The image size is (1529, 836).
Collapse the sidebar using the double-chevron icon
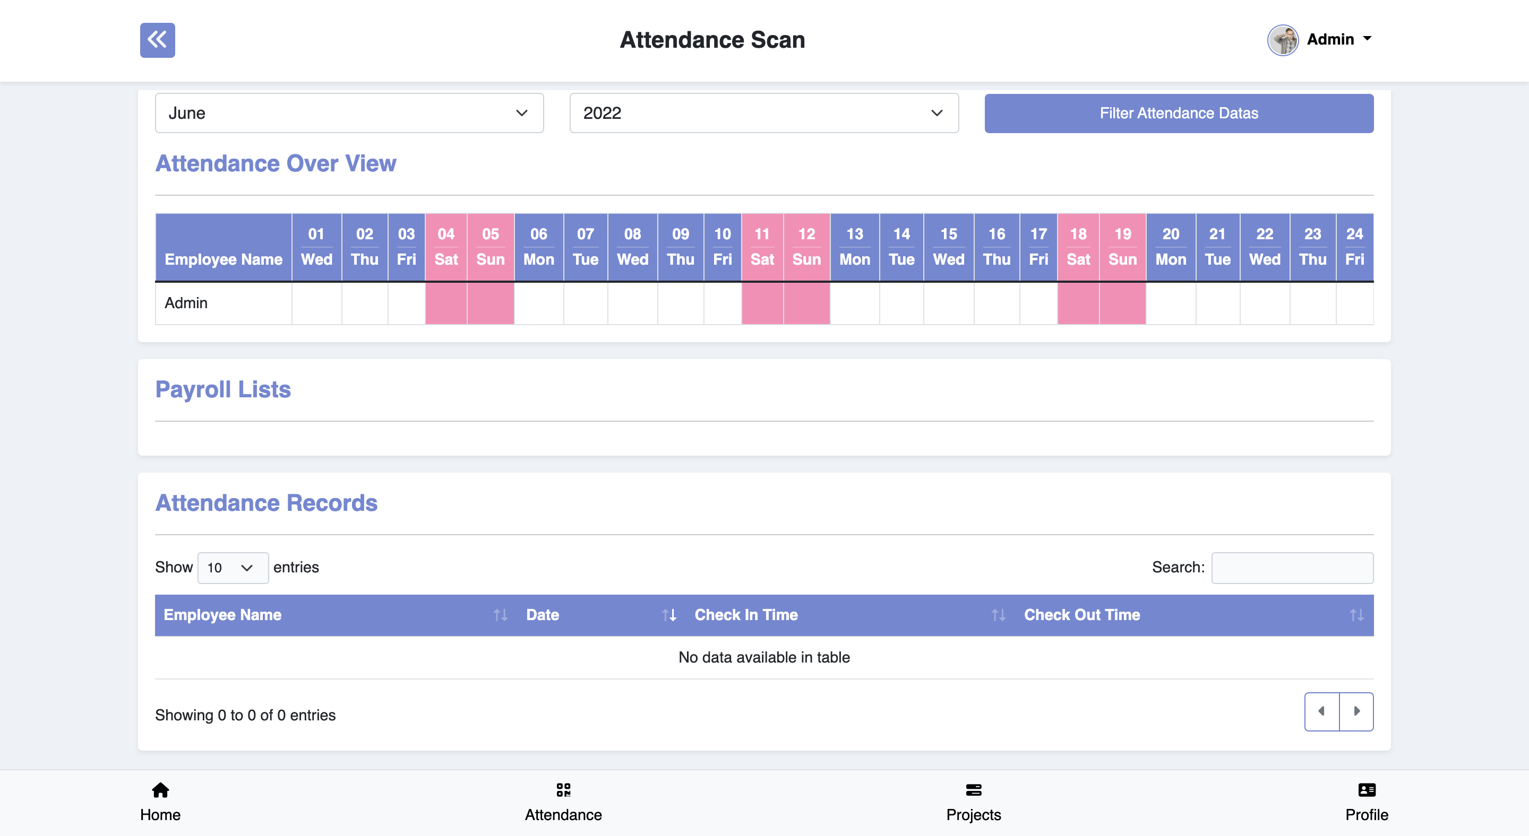[x=157, y=40]
